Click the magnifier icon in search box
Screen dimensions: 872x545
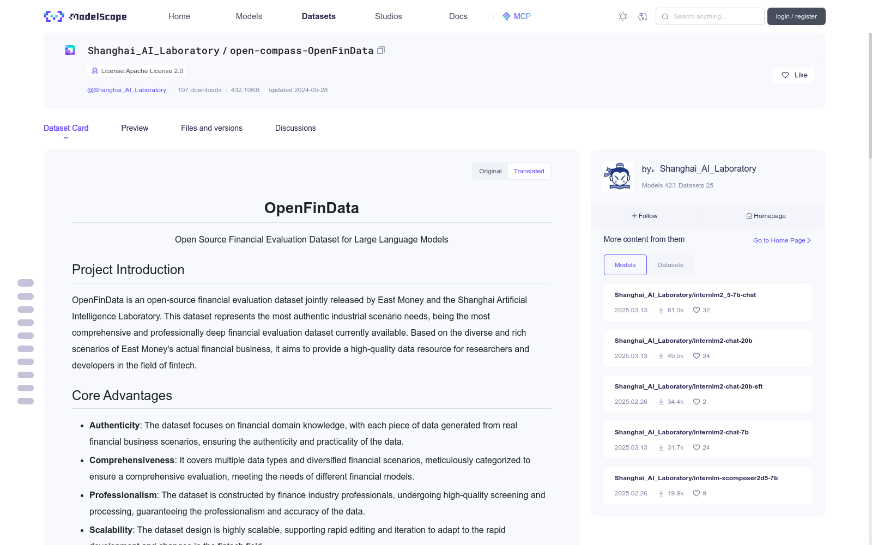[x=665, y=16]
